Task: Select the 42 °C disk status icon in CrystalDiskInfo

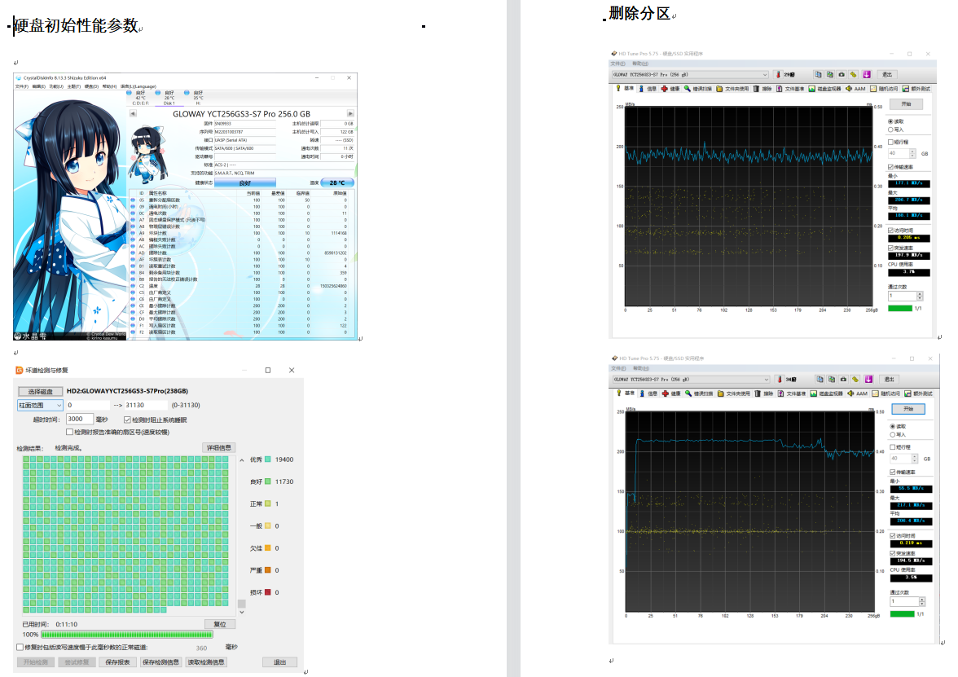Action: pyautogui.click(x=130, y=93)
